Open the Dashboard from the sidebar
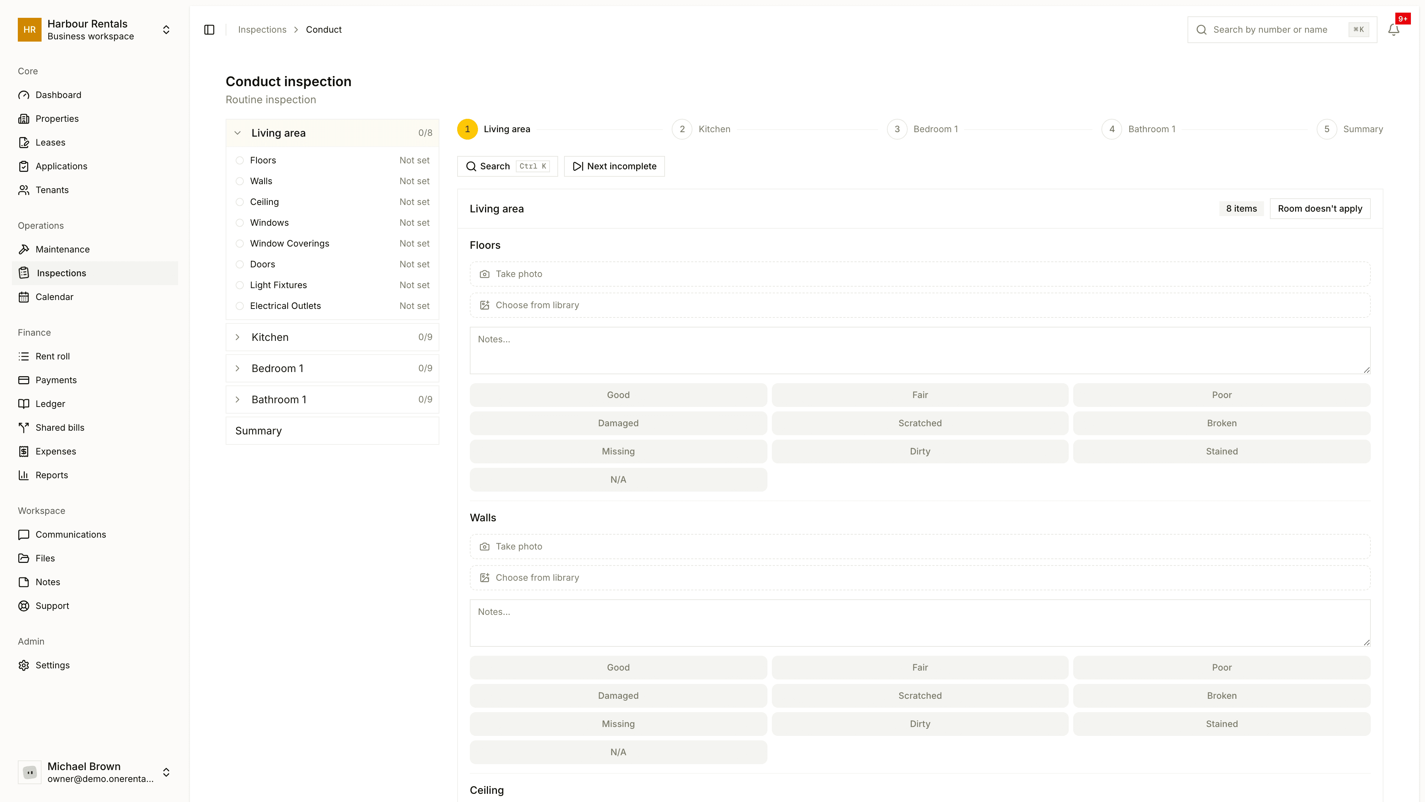The width and height of the screenshot is (1425, 802). coord(95,95)
